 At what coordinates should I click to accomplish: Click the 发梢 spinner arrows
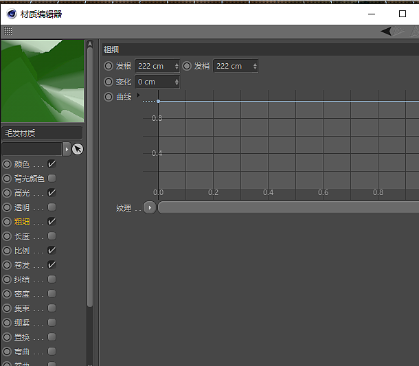255,66
